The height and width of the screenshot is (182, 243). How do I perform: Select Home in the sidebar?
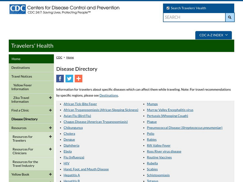(31, 59)
